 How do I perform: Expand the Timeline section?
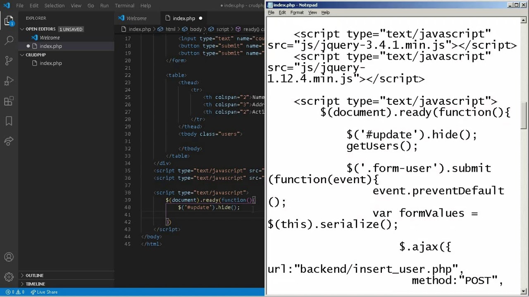(35, 284)
